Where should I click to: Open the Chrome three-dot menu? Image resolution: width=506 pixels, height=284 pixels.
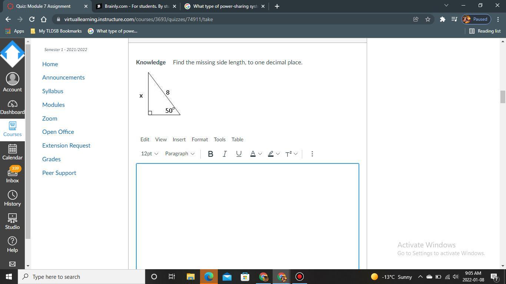pyautogui.click(x=498, y=19)
